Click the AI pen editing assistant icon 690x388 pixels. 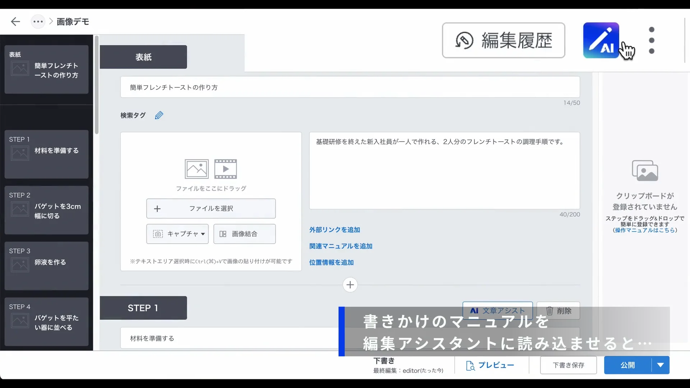click(601, 40)
